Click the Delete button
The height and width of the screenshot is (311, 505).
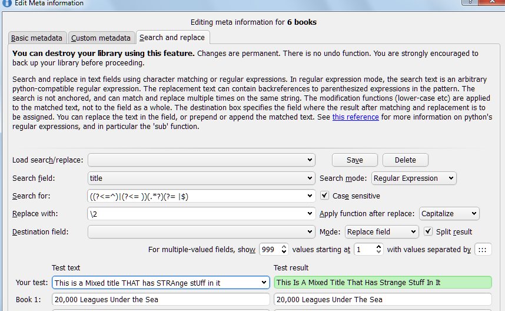405,160
